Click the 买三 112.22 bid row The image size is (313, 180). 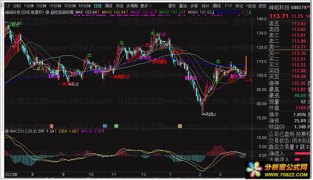pyautogui.click(x=288, y=65)
